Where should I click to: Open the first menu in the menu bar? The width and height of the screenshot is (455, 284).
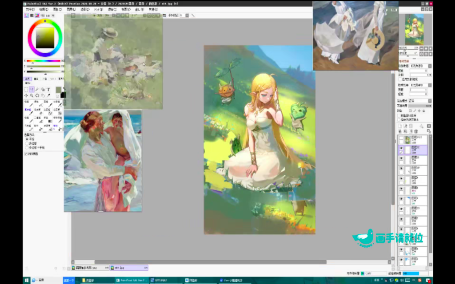30,9
